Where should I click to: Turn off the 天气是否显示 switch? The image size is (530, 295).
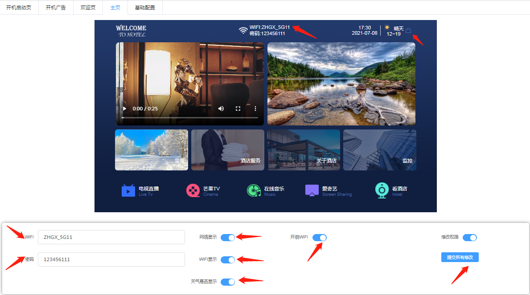228,282
